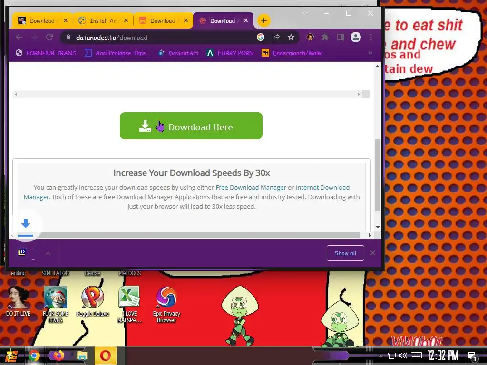The height and width of the screenshot is (365, 487).
Task: Reload the datanodes page
Action: (x=49, y=37)
